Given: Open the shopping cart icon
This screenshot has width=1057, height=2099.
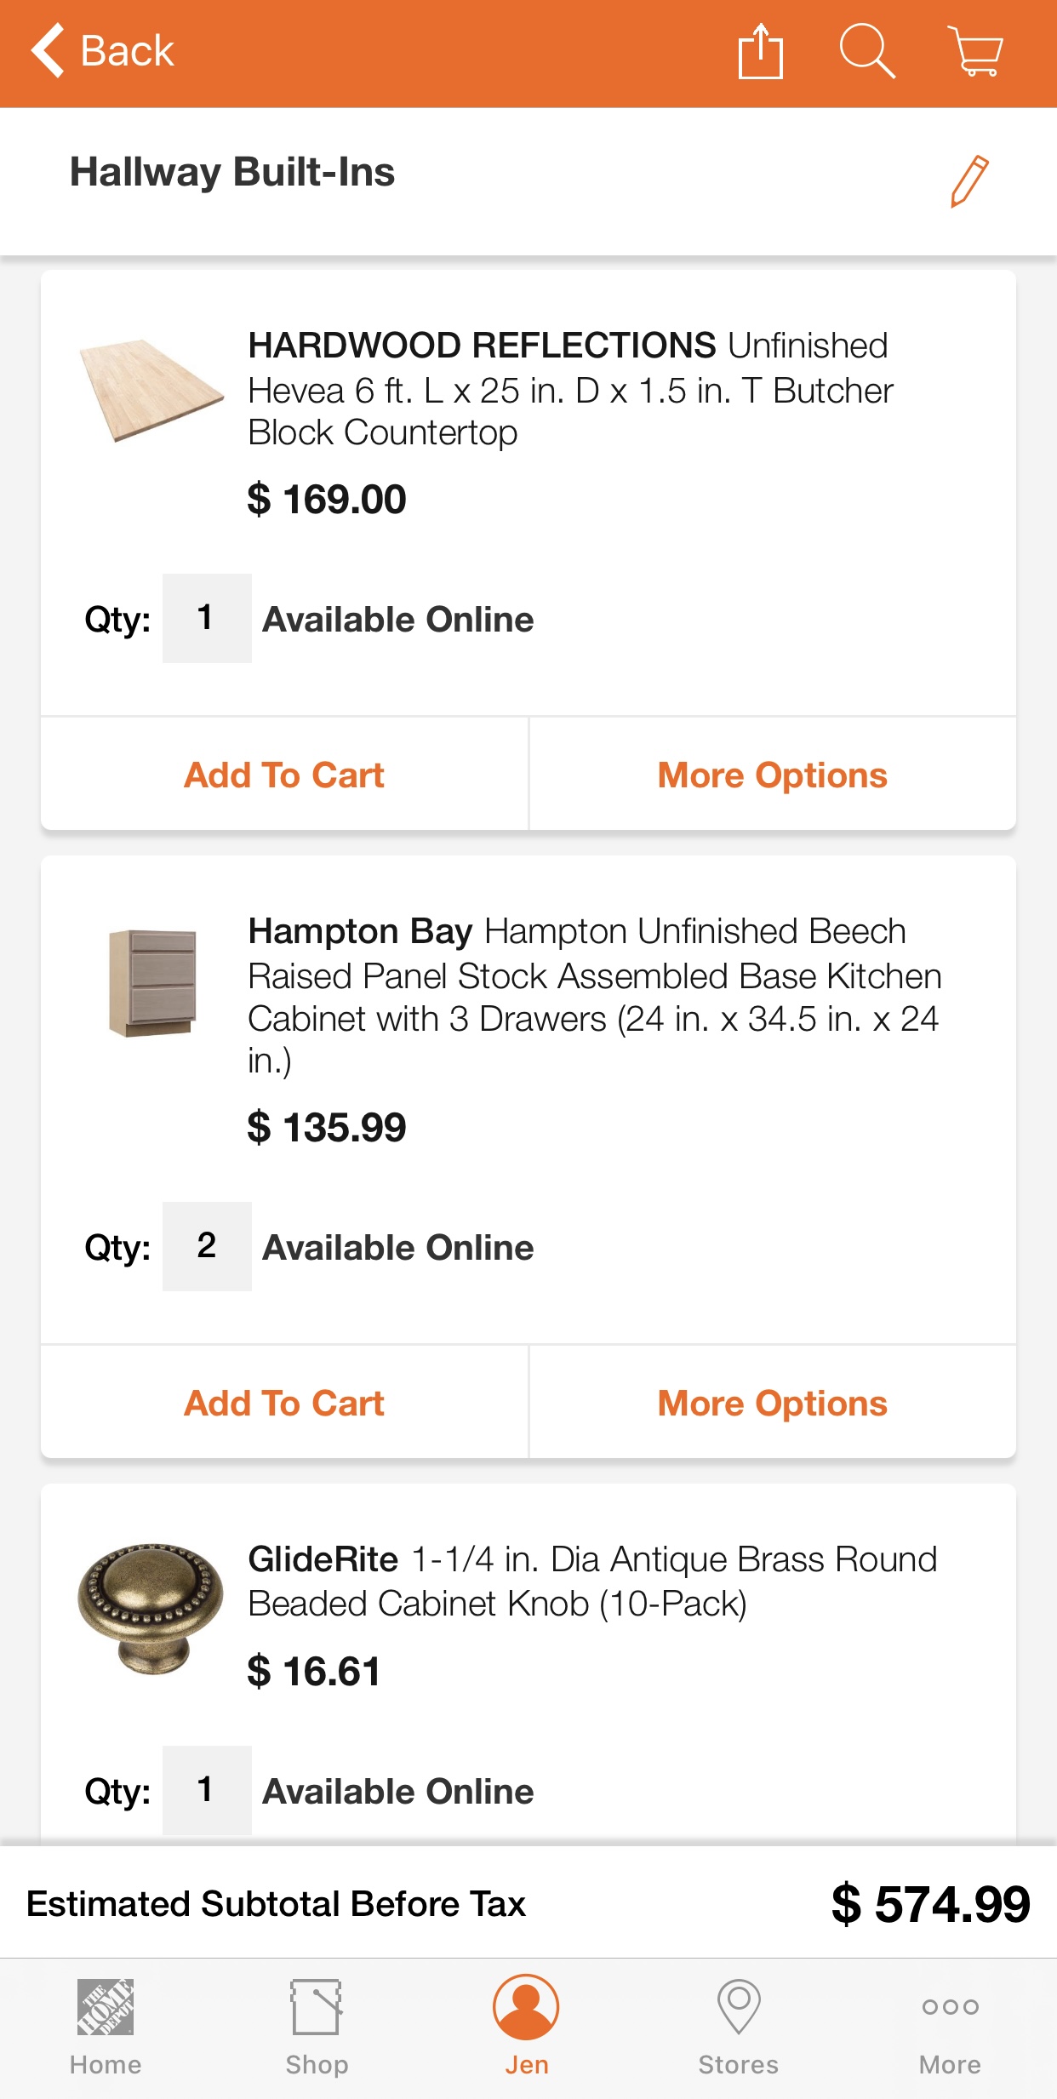Looking at the screenshot, I should tap(975, 52).
